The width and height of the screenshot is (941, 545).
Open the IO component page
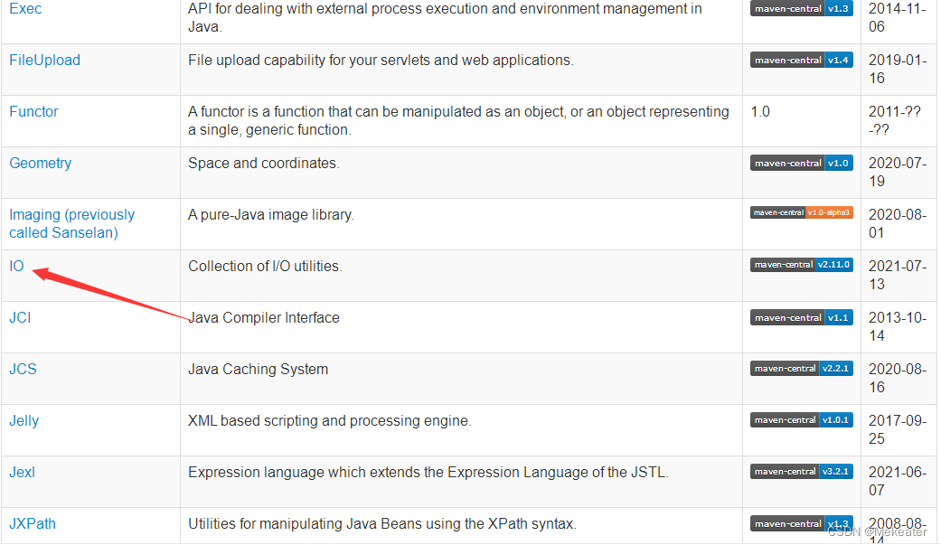point(15,266)
